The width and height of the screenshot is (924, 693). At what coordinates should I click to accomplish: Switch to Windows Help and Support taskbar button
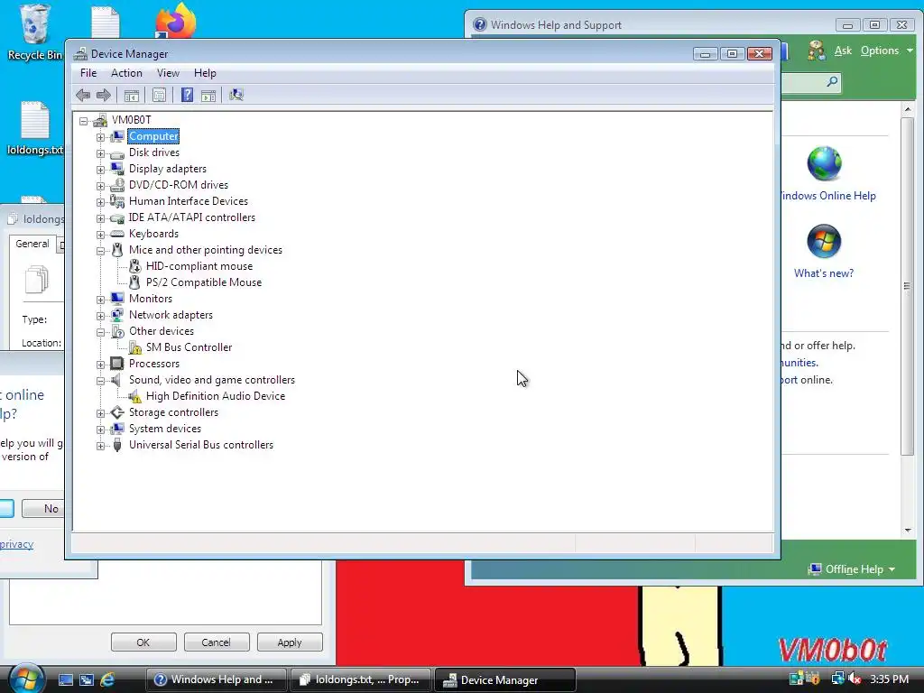(x=217, y=679)
